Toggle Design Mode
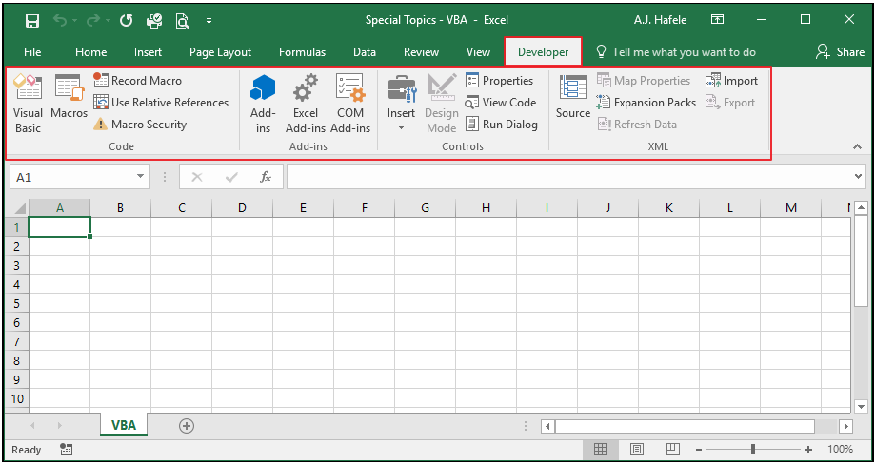Screen dimensions: 875x463 pos(442,104)
